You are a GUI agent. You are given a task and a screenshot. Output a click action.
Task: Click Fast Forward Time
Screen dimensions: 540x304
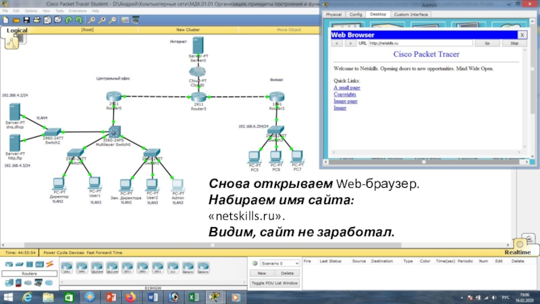(105, 253)
